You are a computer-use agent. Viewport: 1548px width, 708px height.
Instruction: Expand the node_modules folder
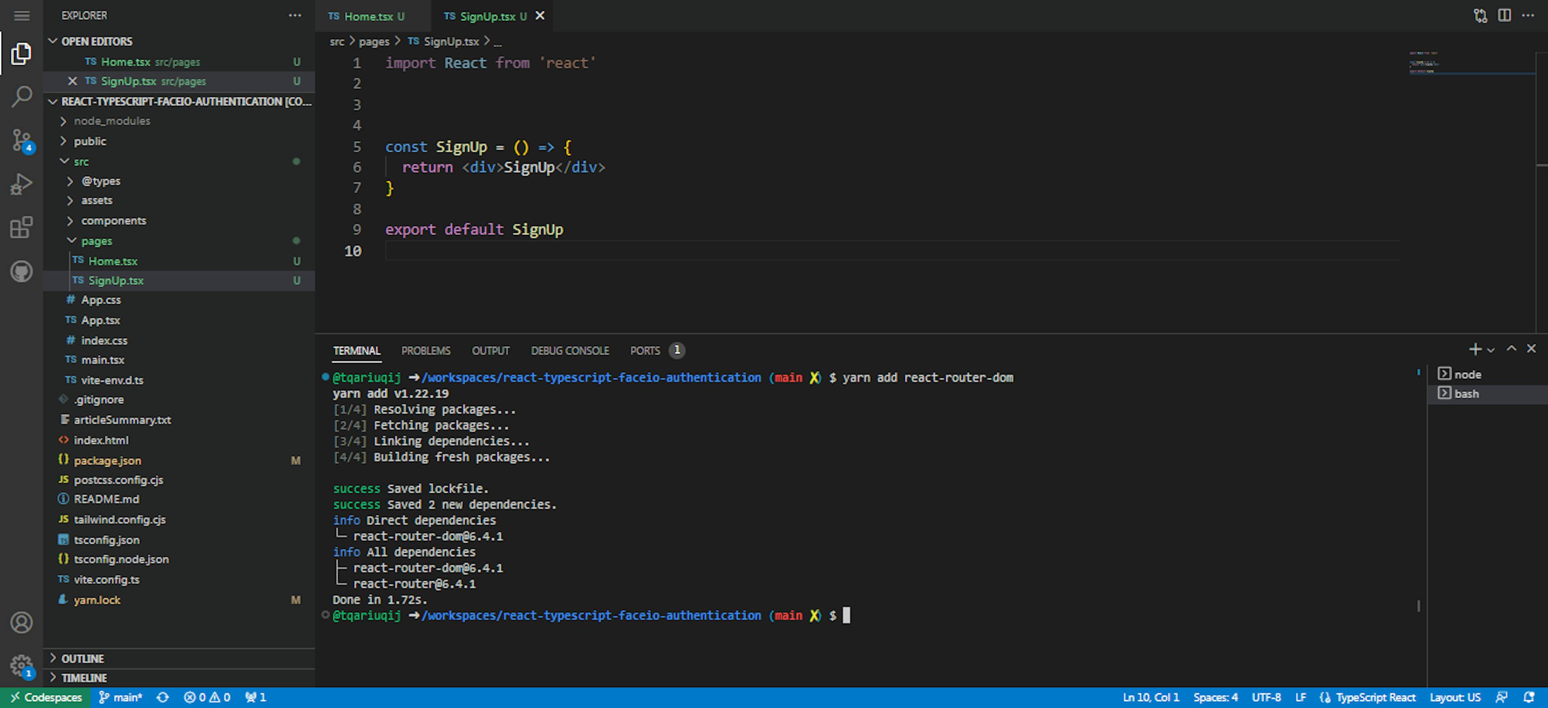(112, 121)
